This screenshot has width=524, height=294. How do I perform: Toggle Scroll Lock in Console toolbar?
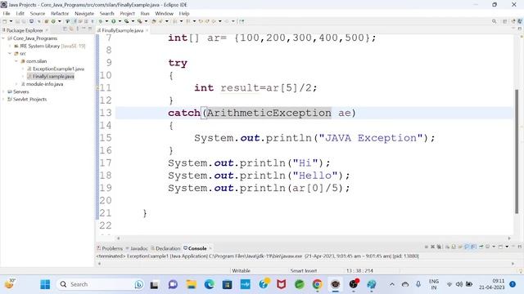coord(454,247)
